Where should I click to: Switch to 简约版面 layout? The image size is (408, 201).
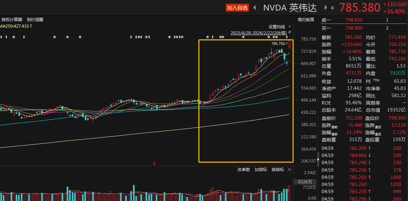306,20
